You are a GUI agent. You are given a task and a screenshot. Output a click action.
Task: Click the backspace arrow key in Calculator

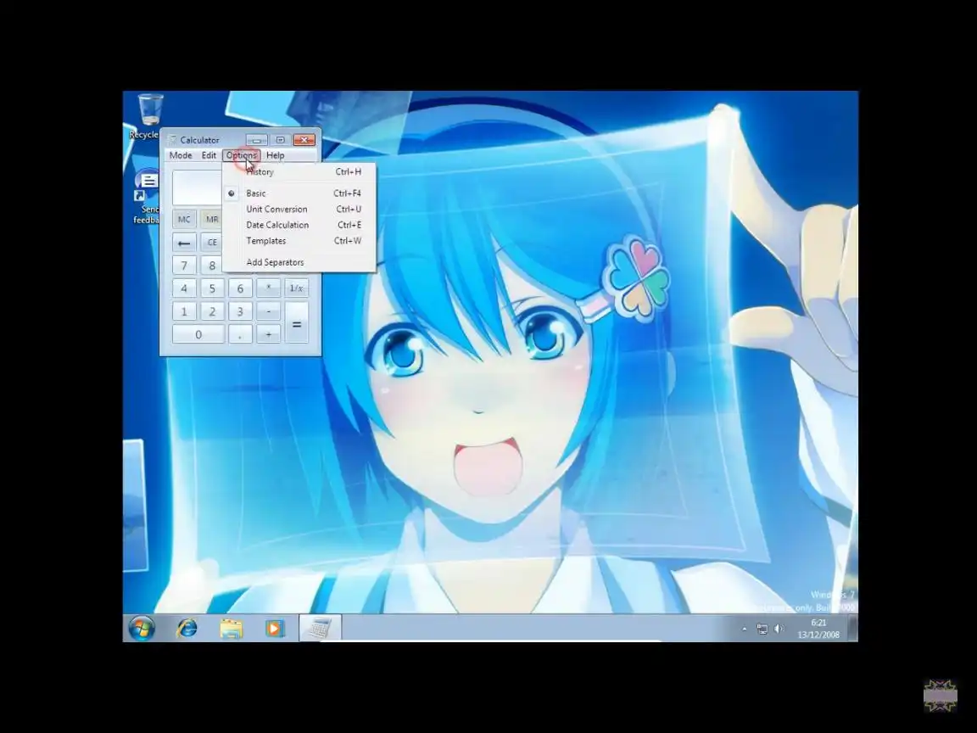(x=184, y=243)
